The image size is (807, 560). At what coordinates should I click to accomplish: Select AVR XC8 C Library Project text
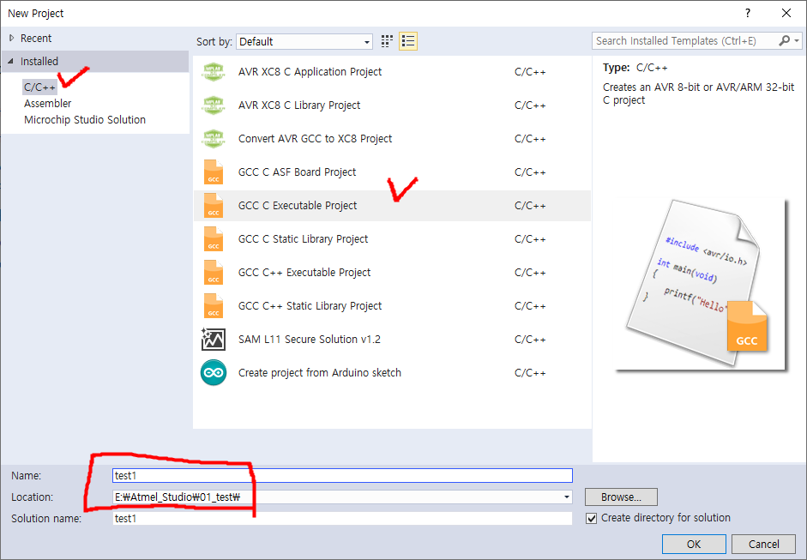pyautogui.click(x=299, y=105)
